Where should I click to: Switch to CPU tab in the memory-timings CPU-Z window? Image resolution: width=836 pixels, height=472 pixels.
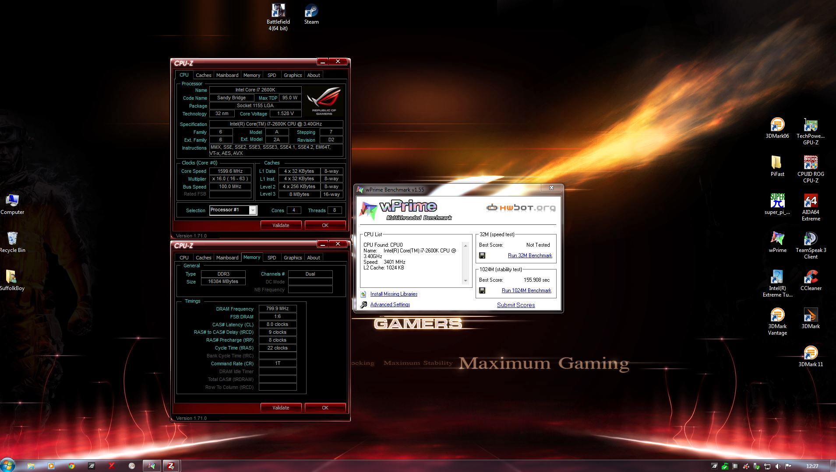coord(184,258)
